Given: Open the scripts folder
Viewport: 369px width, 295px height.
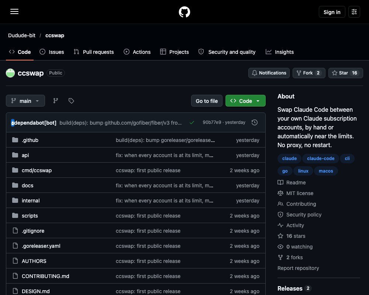Looking at the screenshot, I should [30, 216].
